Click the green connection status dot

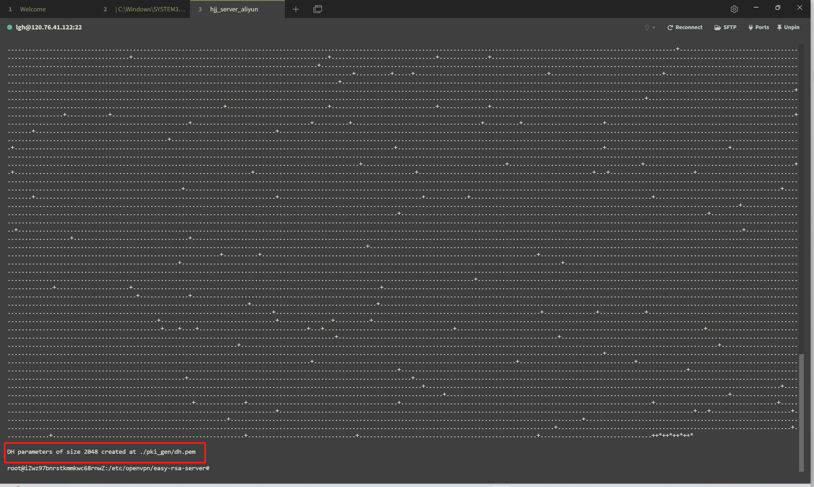pos(9,27)
